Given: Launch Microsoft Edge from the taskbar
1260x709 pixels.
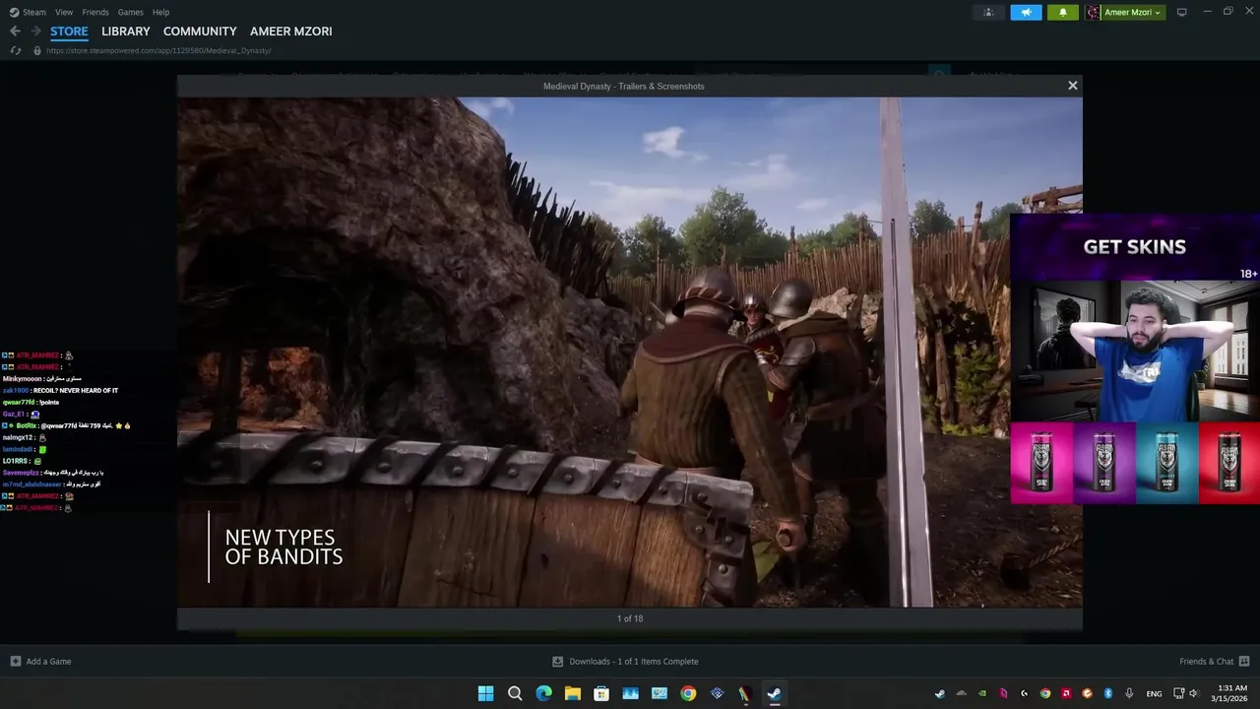Looking at the screenshot, I should click(543, 693).
